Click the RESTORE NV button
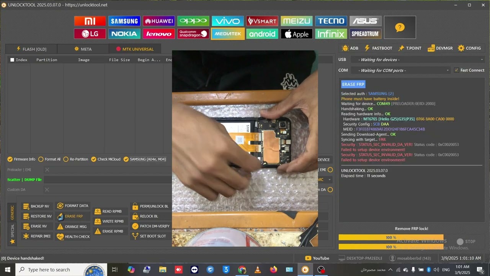Screen dimensions: 490x276 [x=38, y=216]
